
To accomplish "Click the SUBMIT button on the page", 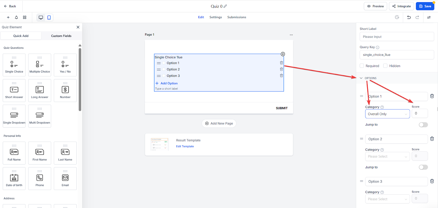I will [282, 108].
